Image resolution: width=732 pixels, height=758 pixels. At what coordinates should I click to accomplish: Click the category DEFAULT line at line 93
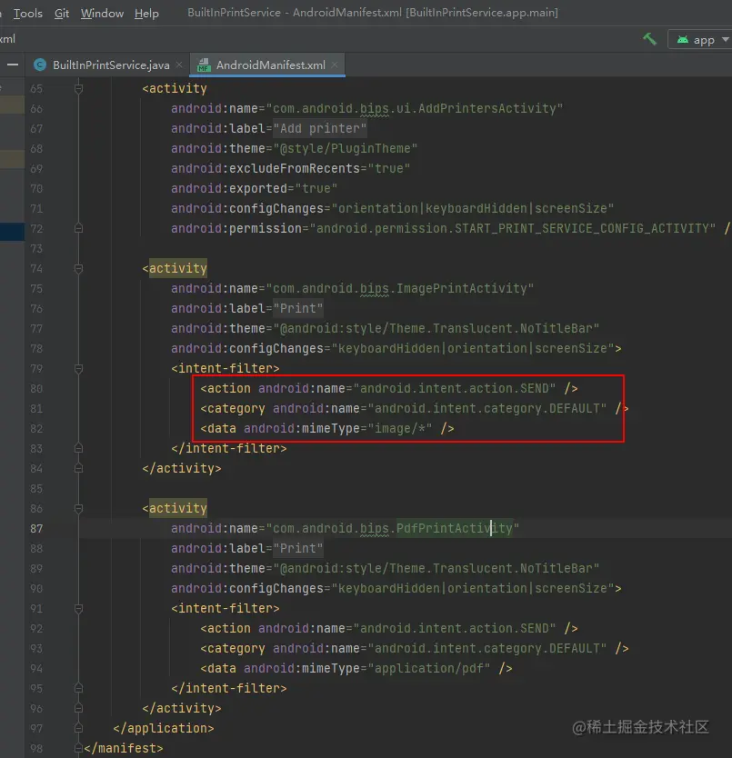[x=415, y=648]
